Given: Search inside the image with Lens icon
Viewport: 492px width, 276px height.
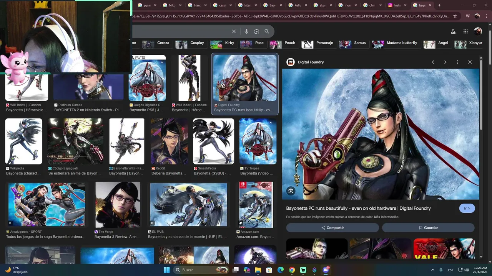Looking at the screenshot, I should pyautogui.click(x=291, y=191).
